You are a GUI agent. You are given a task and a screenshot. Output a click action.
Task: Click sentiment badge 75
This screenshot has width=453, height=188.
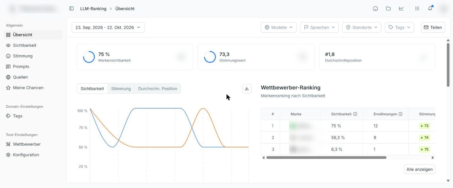click(425, 149)
